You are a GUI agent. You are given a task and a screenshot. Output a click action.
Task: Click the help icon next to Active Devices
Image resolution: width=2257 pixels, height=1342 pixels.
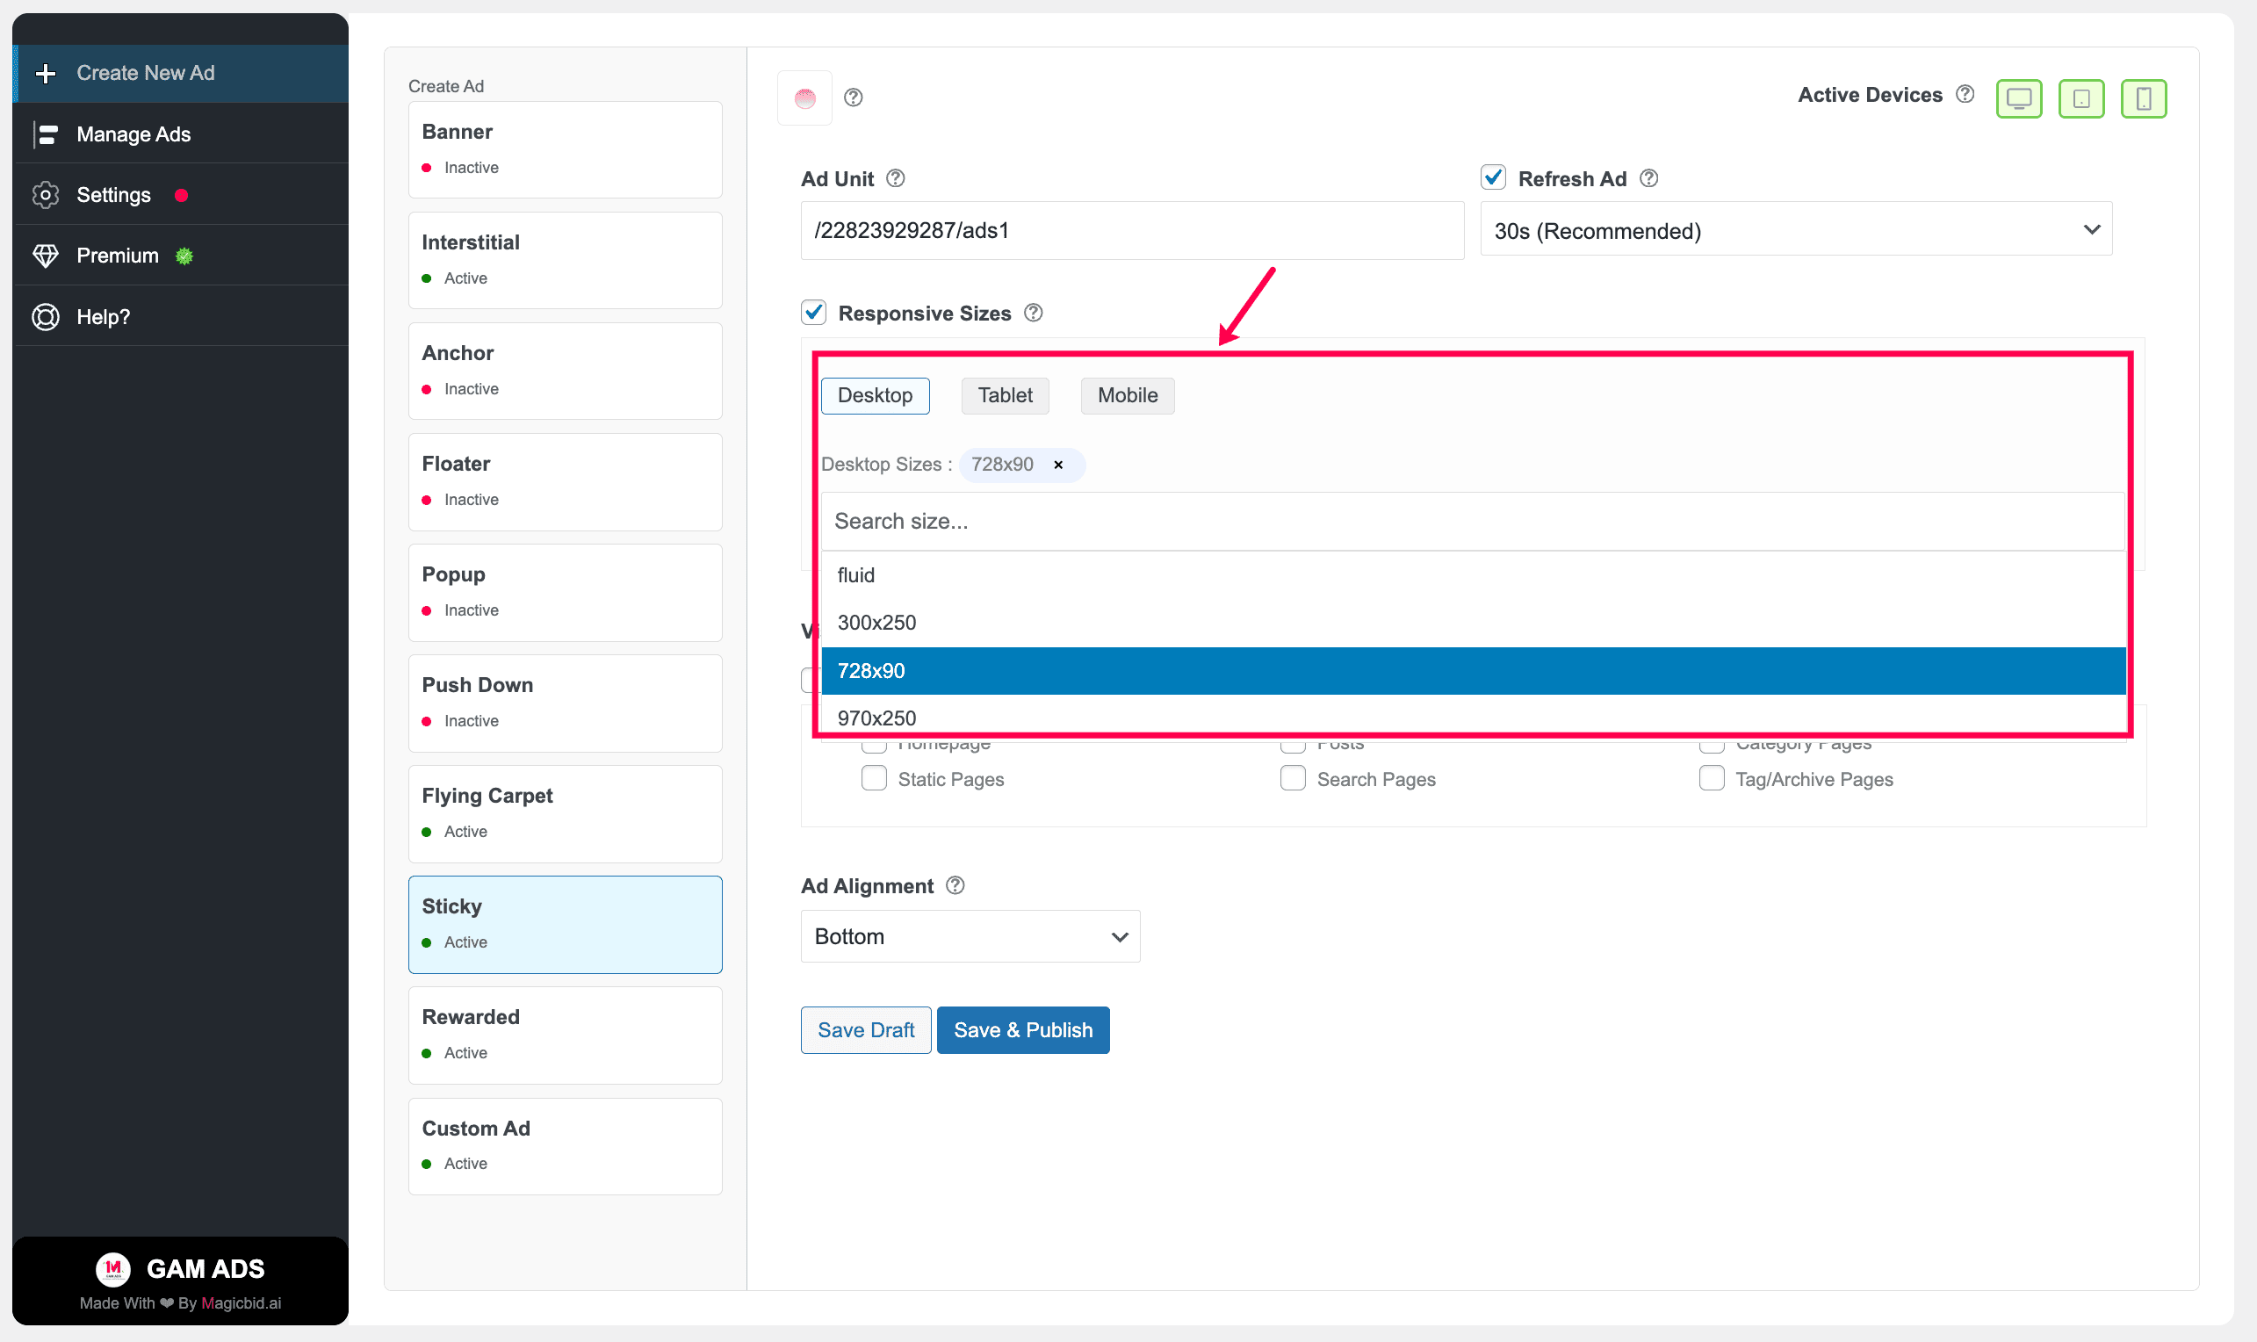tap(1964, 94)
